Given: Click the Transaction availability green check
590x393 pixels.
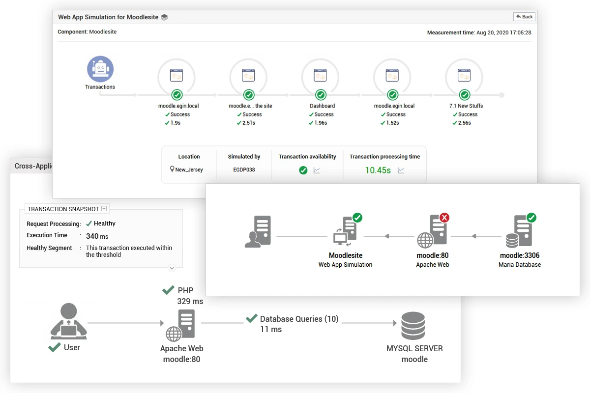Looking at the screenshot, I should [x=303, y=170].
